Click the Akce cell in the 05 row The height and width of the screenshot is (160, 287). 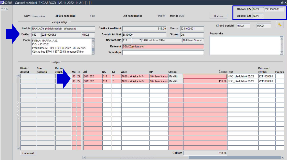coord(135,76)
